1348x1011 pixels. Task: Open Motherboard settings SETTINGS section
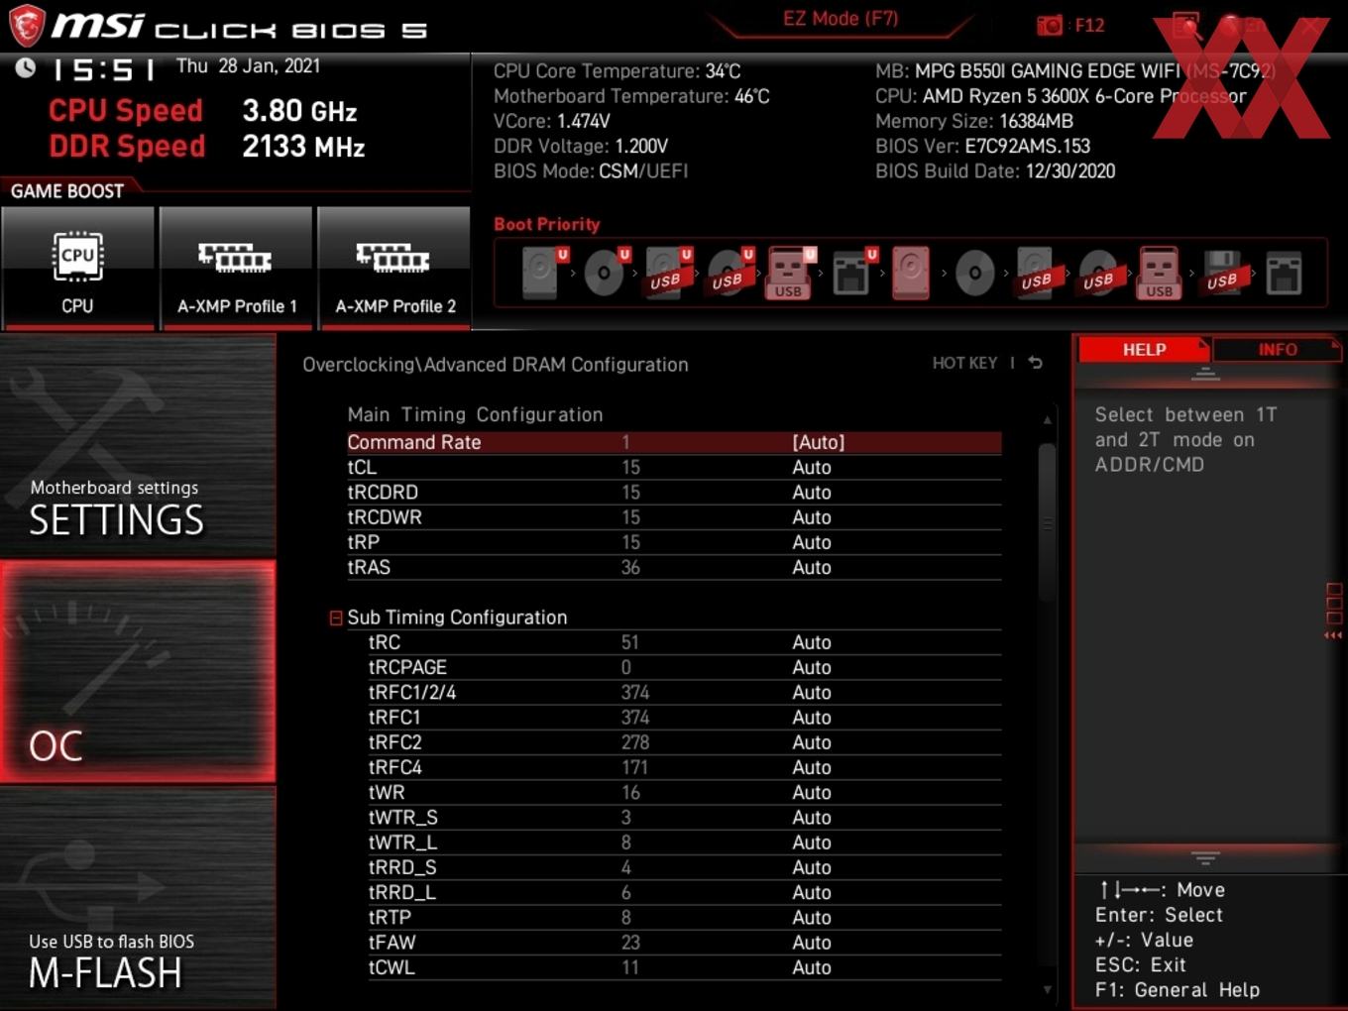point(138,446)
